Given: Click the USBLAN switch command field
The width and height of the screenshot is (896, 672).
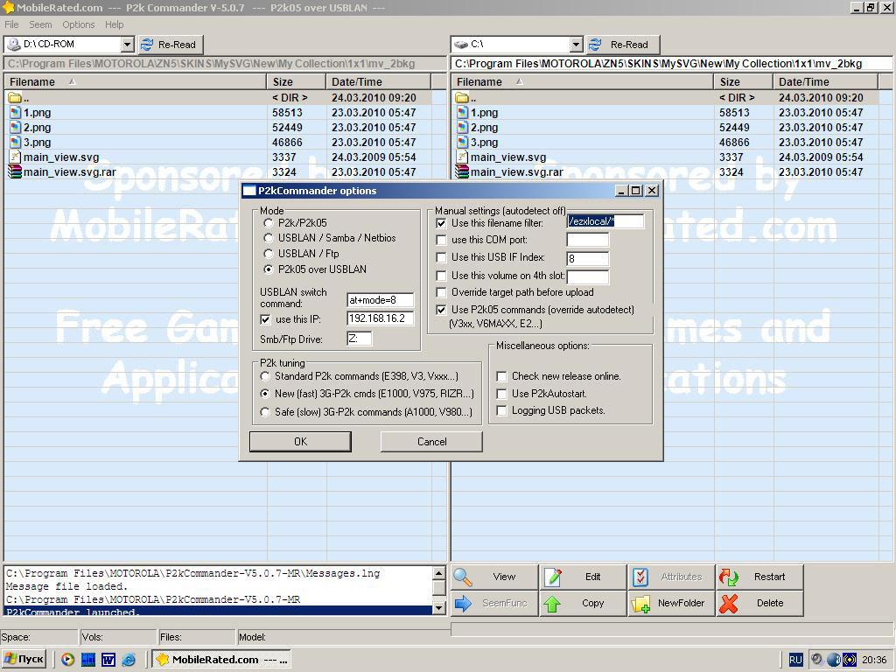Looking at the screenshot, I should click(380, 300).
